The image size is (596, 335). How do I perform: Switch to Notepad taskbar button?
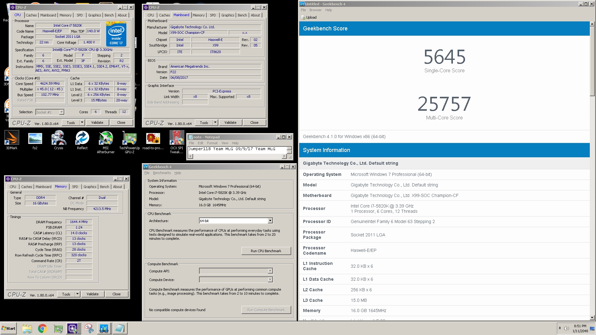pos(120,328)
